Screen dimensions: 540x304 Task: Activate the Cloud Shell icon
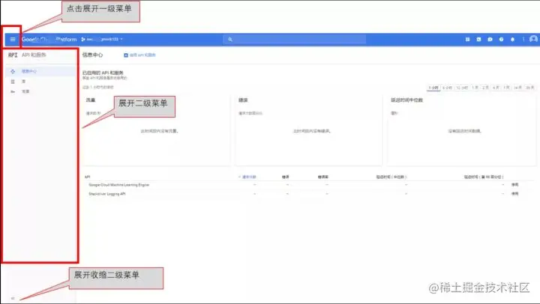(478, 40)
